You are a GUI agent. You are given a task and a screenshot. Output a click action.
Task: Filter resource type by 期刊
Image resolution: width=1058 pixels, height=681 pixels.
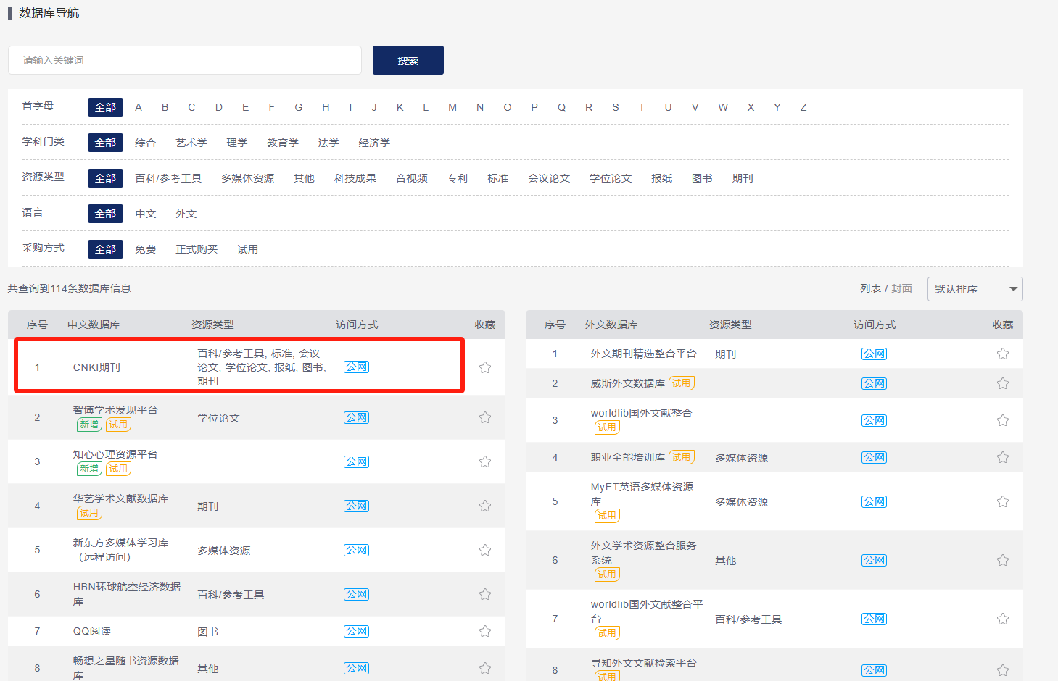point(743,178)
